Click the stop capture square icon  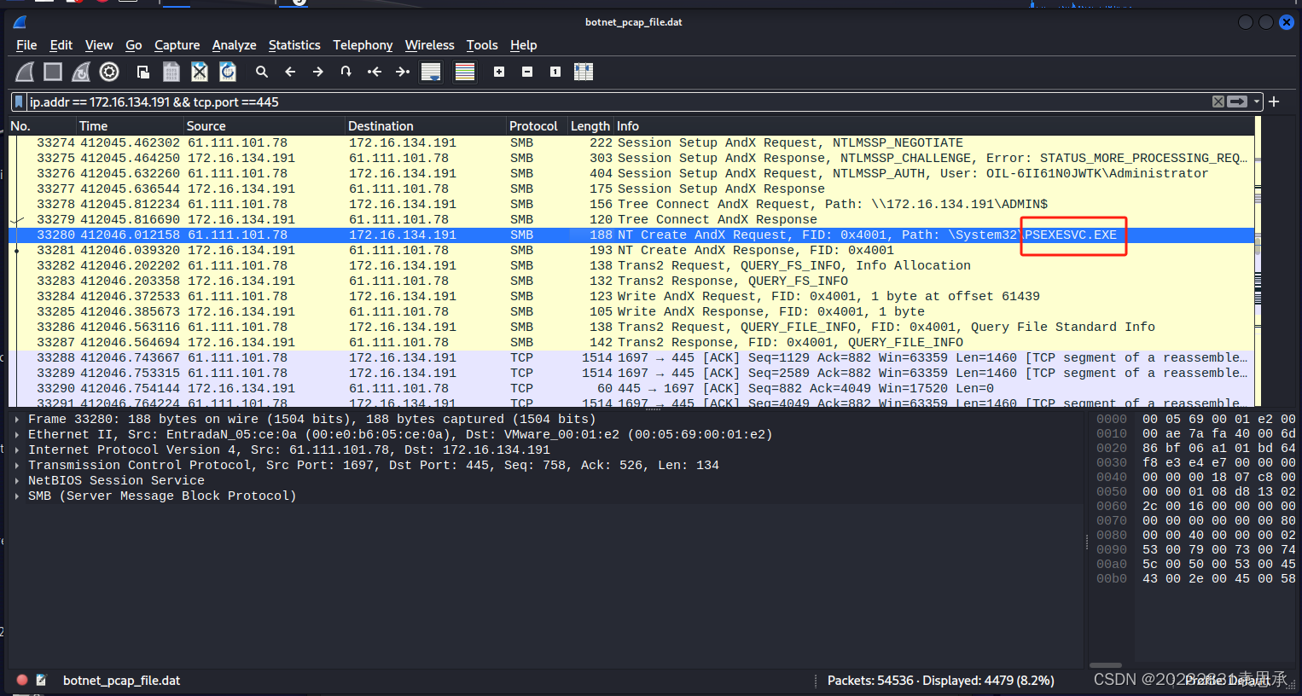53,72
